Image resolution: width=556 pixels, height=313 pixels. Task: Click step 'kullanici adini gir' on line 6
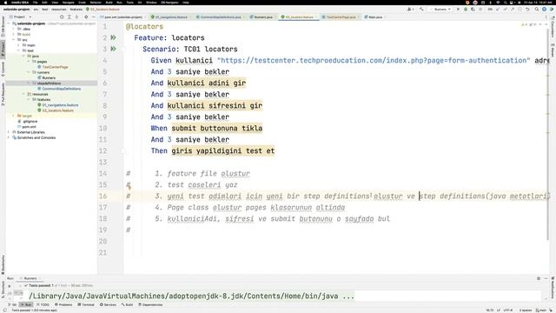coord(207,83)
